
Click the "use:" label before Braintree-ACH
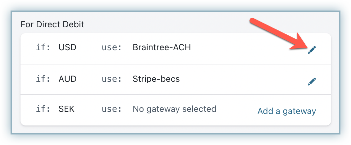tap(111, 47)
